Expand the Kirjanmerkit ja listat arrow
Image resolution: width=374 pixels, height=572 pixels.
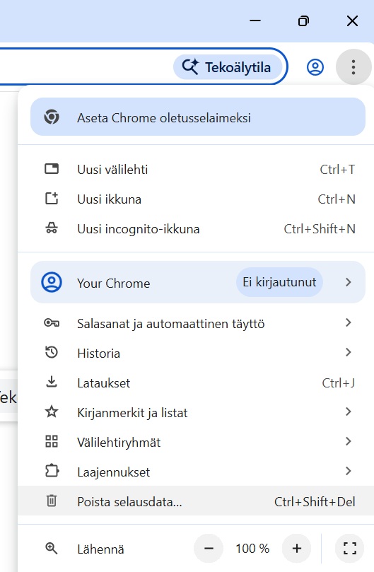click(348, 412)
